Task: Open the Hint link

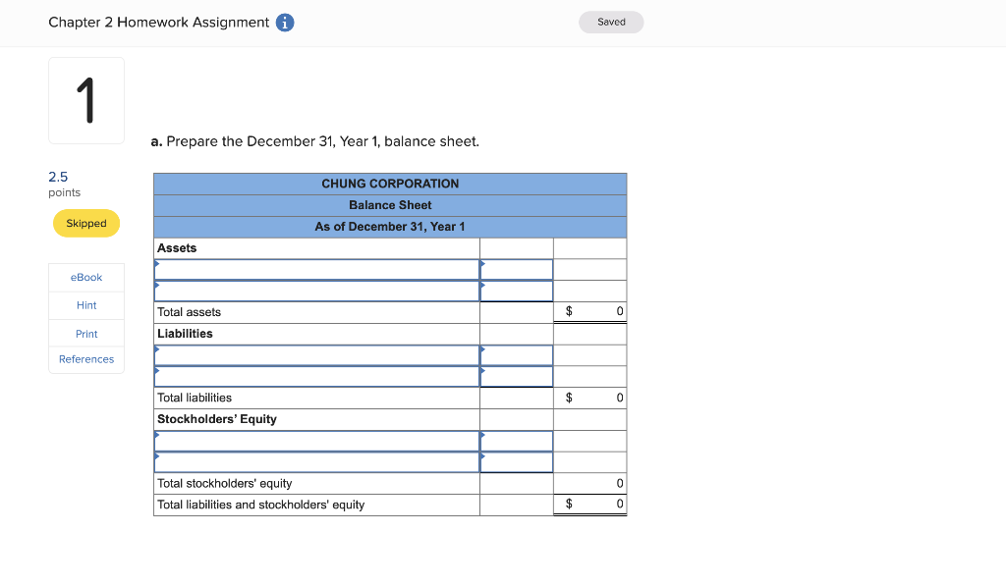Action: pos(85,304)
